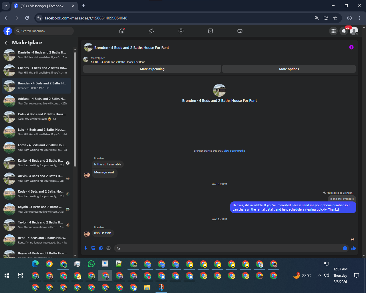This screenshot has width=366, height=293.
Task: Open the Windows Start menu
Action: click(x=7, y=276)
